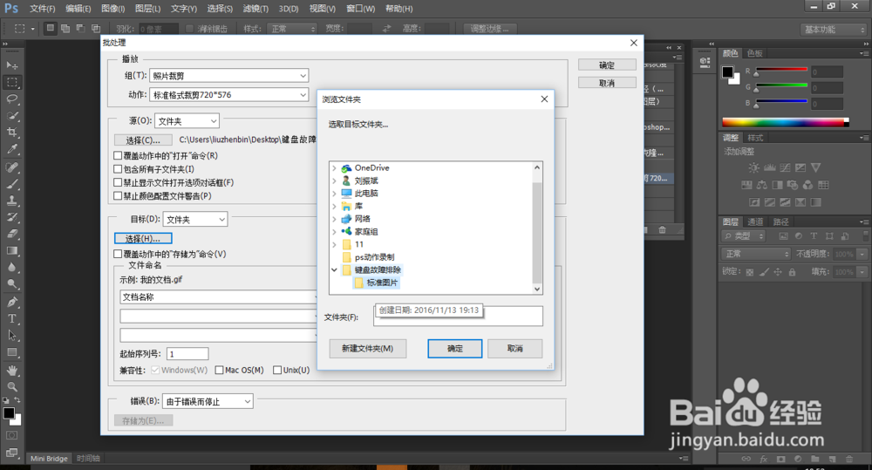The height and width of the screenshot is (470, 872).
Task: Open 错误(B) 由于错误而停止 dropdown
Action: (x=208, y=401)
